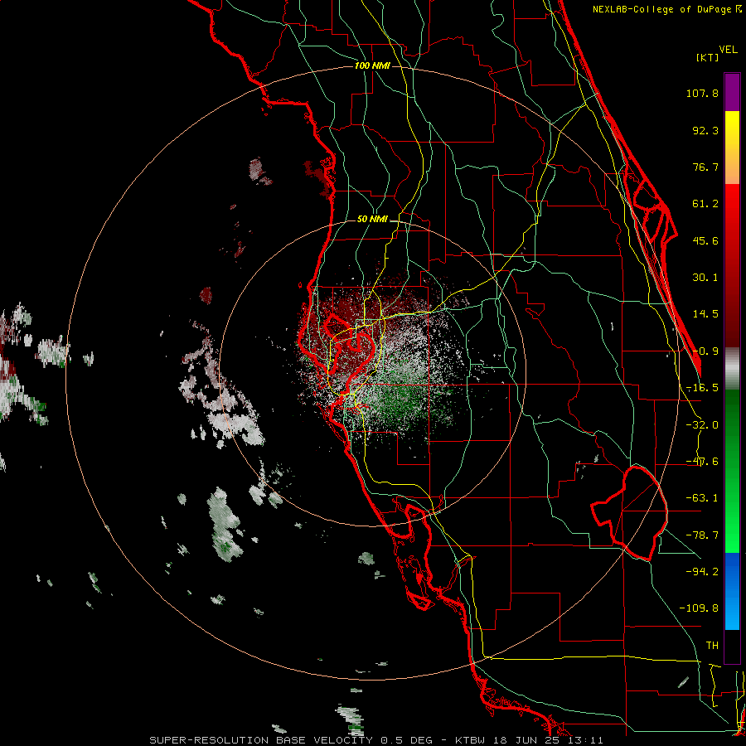The image size is (746, 746).
Task: Select the 107.8 value on the velocity scale
Action: (702, 93)
